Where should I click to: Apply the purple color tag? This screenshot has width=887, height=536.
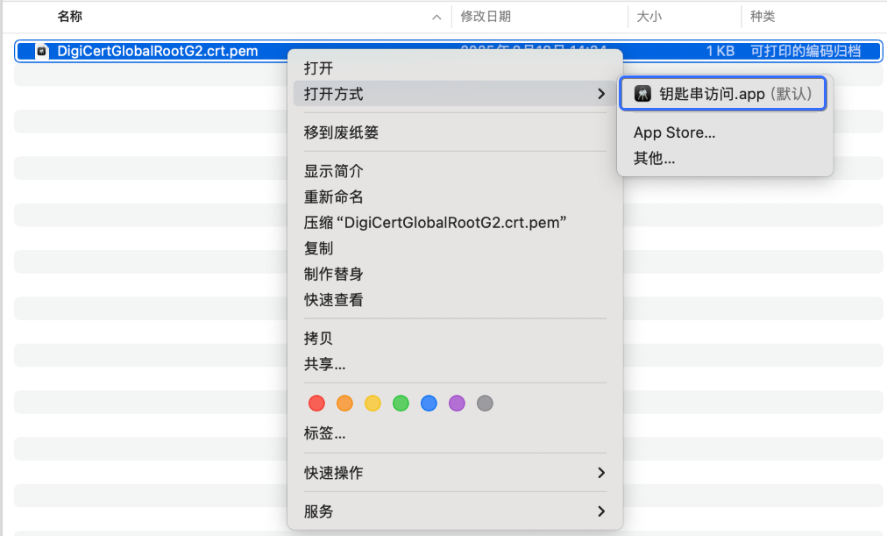pyautogui.click(x=457, y=404)
